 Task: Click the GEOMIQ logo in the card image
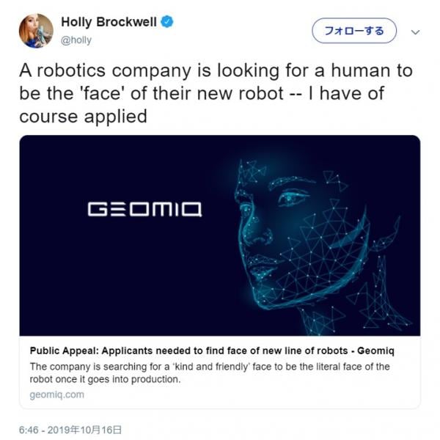(x=145, y=210)
